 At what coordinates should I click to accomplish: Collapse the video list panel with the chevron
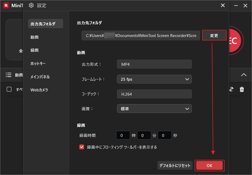pyautogui.click(x=243, y=75)
